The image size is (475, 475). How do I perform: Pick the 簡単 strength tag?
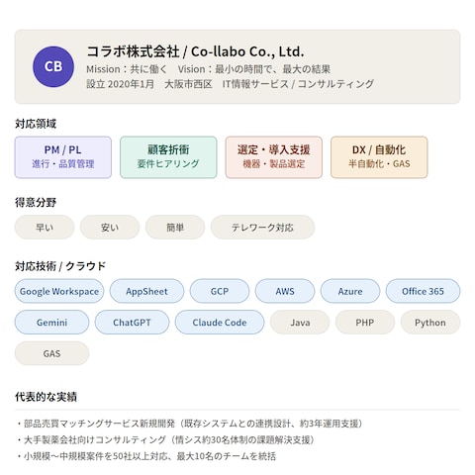point(175,228)
